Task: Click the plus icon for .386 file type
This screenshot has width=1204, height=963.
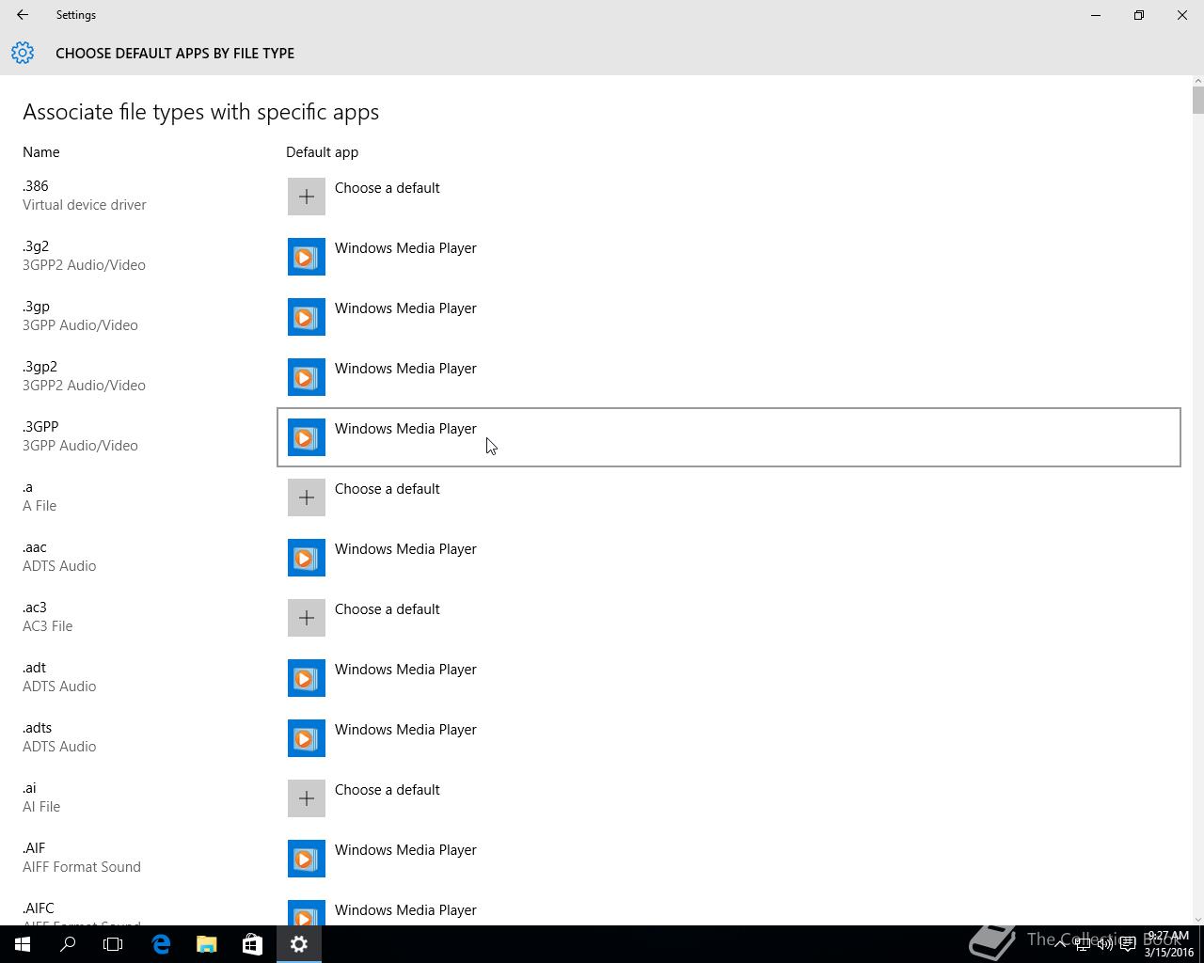Action: pos(307,197)
